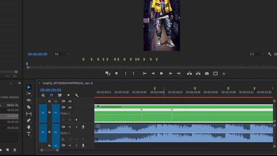This screenshot has height=156, width=277.
Task: Toggle Snap in Timeline magnet icon
Action: click(x=52, y=95)
